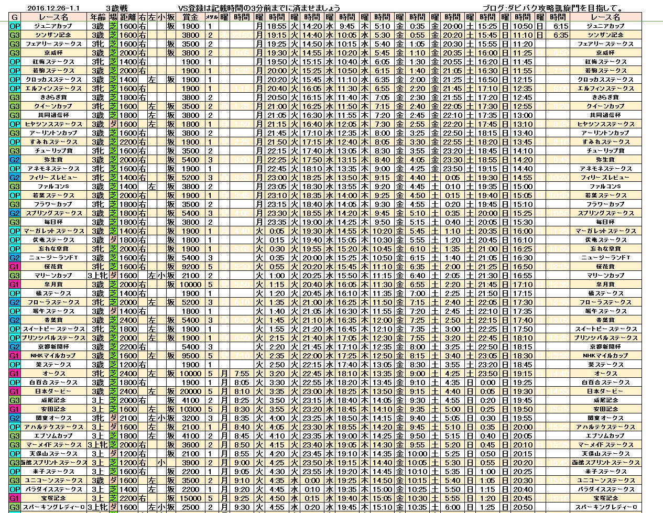Click the G1 grade cell of オークス

tap(15, 374)
